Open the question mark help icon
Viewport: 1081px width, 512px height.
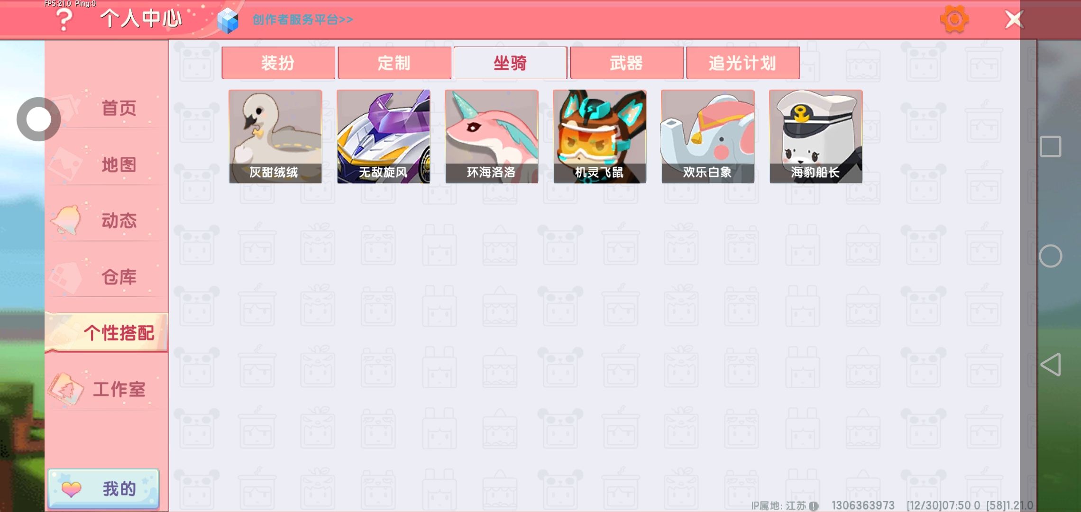pos(64,19)
